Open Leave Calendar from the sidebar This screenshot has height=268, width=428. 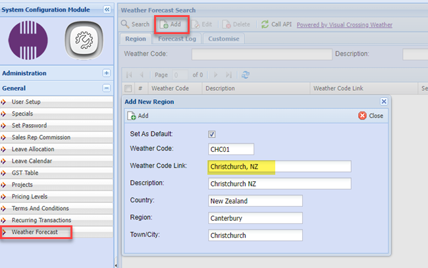(32, 161)
